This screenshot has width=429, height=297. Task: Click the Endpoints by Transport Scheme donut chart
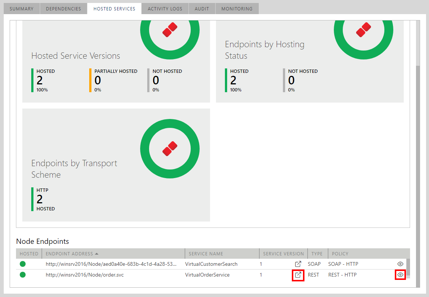coord(170,149)
